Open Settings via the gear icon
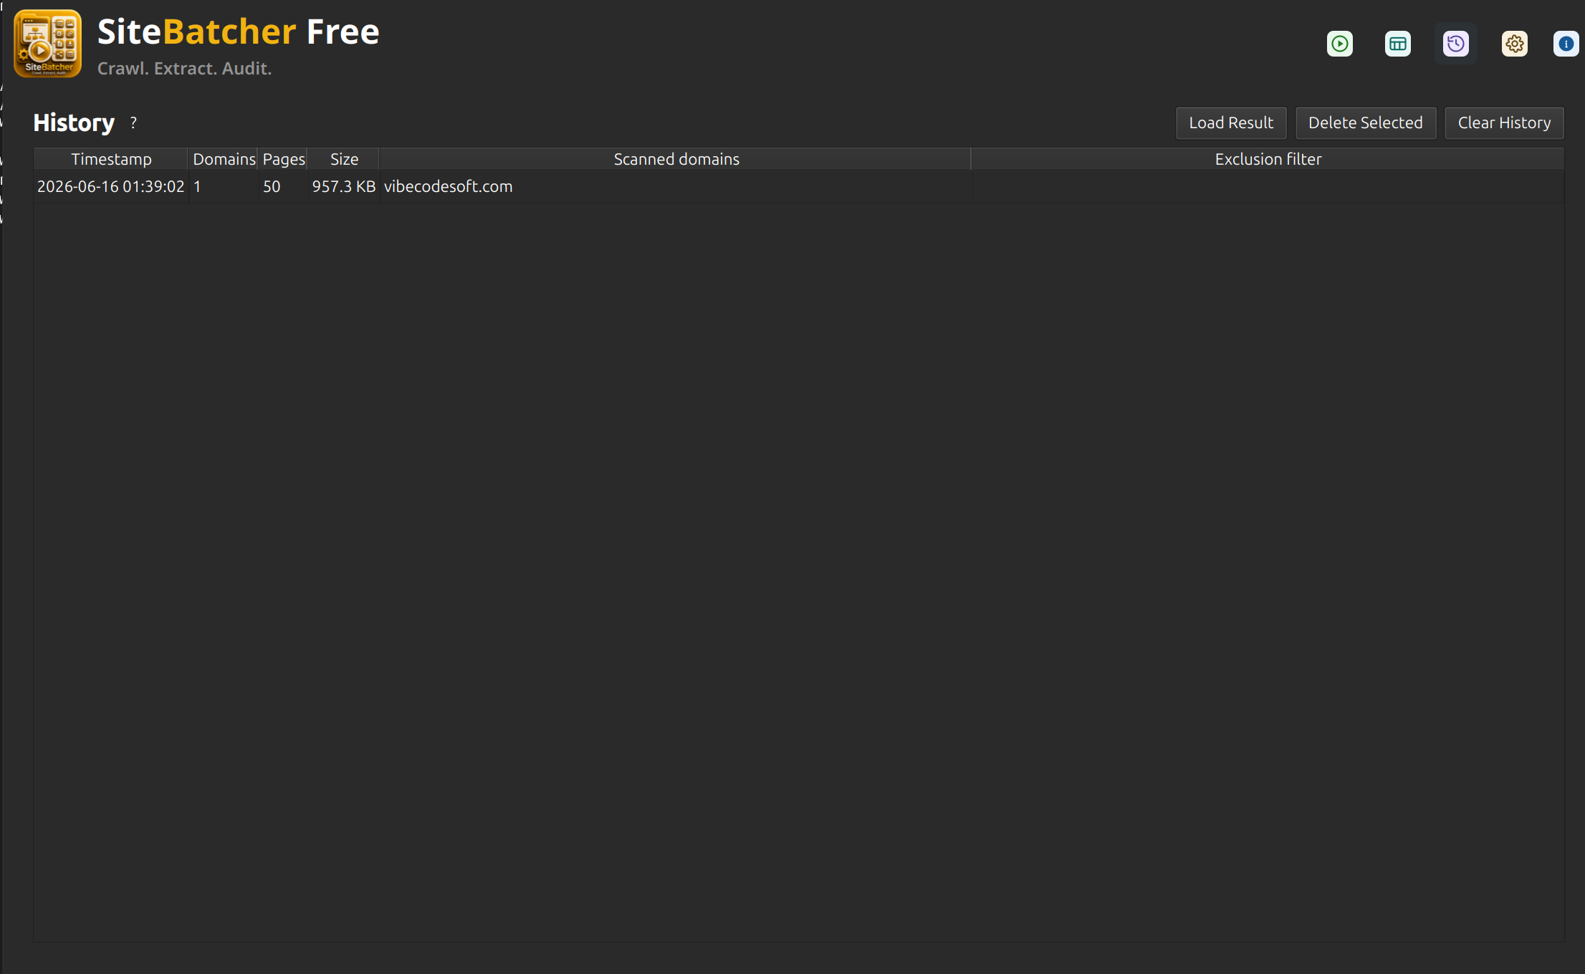Viewport: 1585px width, 974px height. click(x=1514, y=44)
